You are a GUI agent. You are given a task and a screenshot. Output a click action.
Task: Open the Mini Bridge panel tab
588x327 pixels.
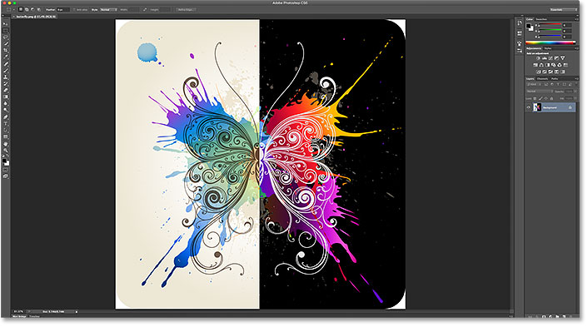(19, 316)
